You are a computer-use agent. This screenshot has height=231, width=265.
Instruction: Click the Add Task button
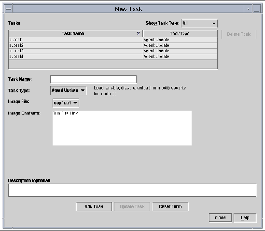tap(94, 206)
